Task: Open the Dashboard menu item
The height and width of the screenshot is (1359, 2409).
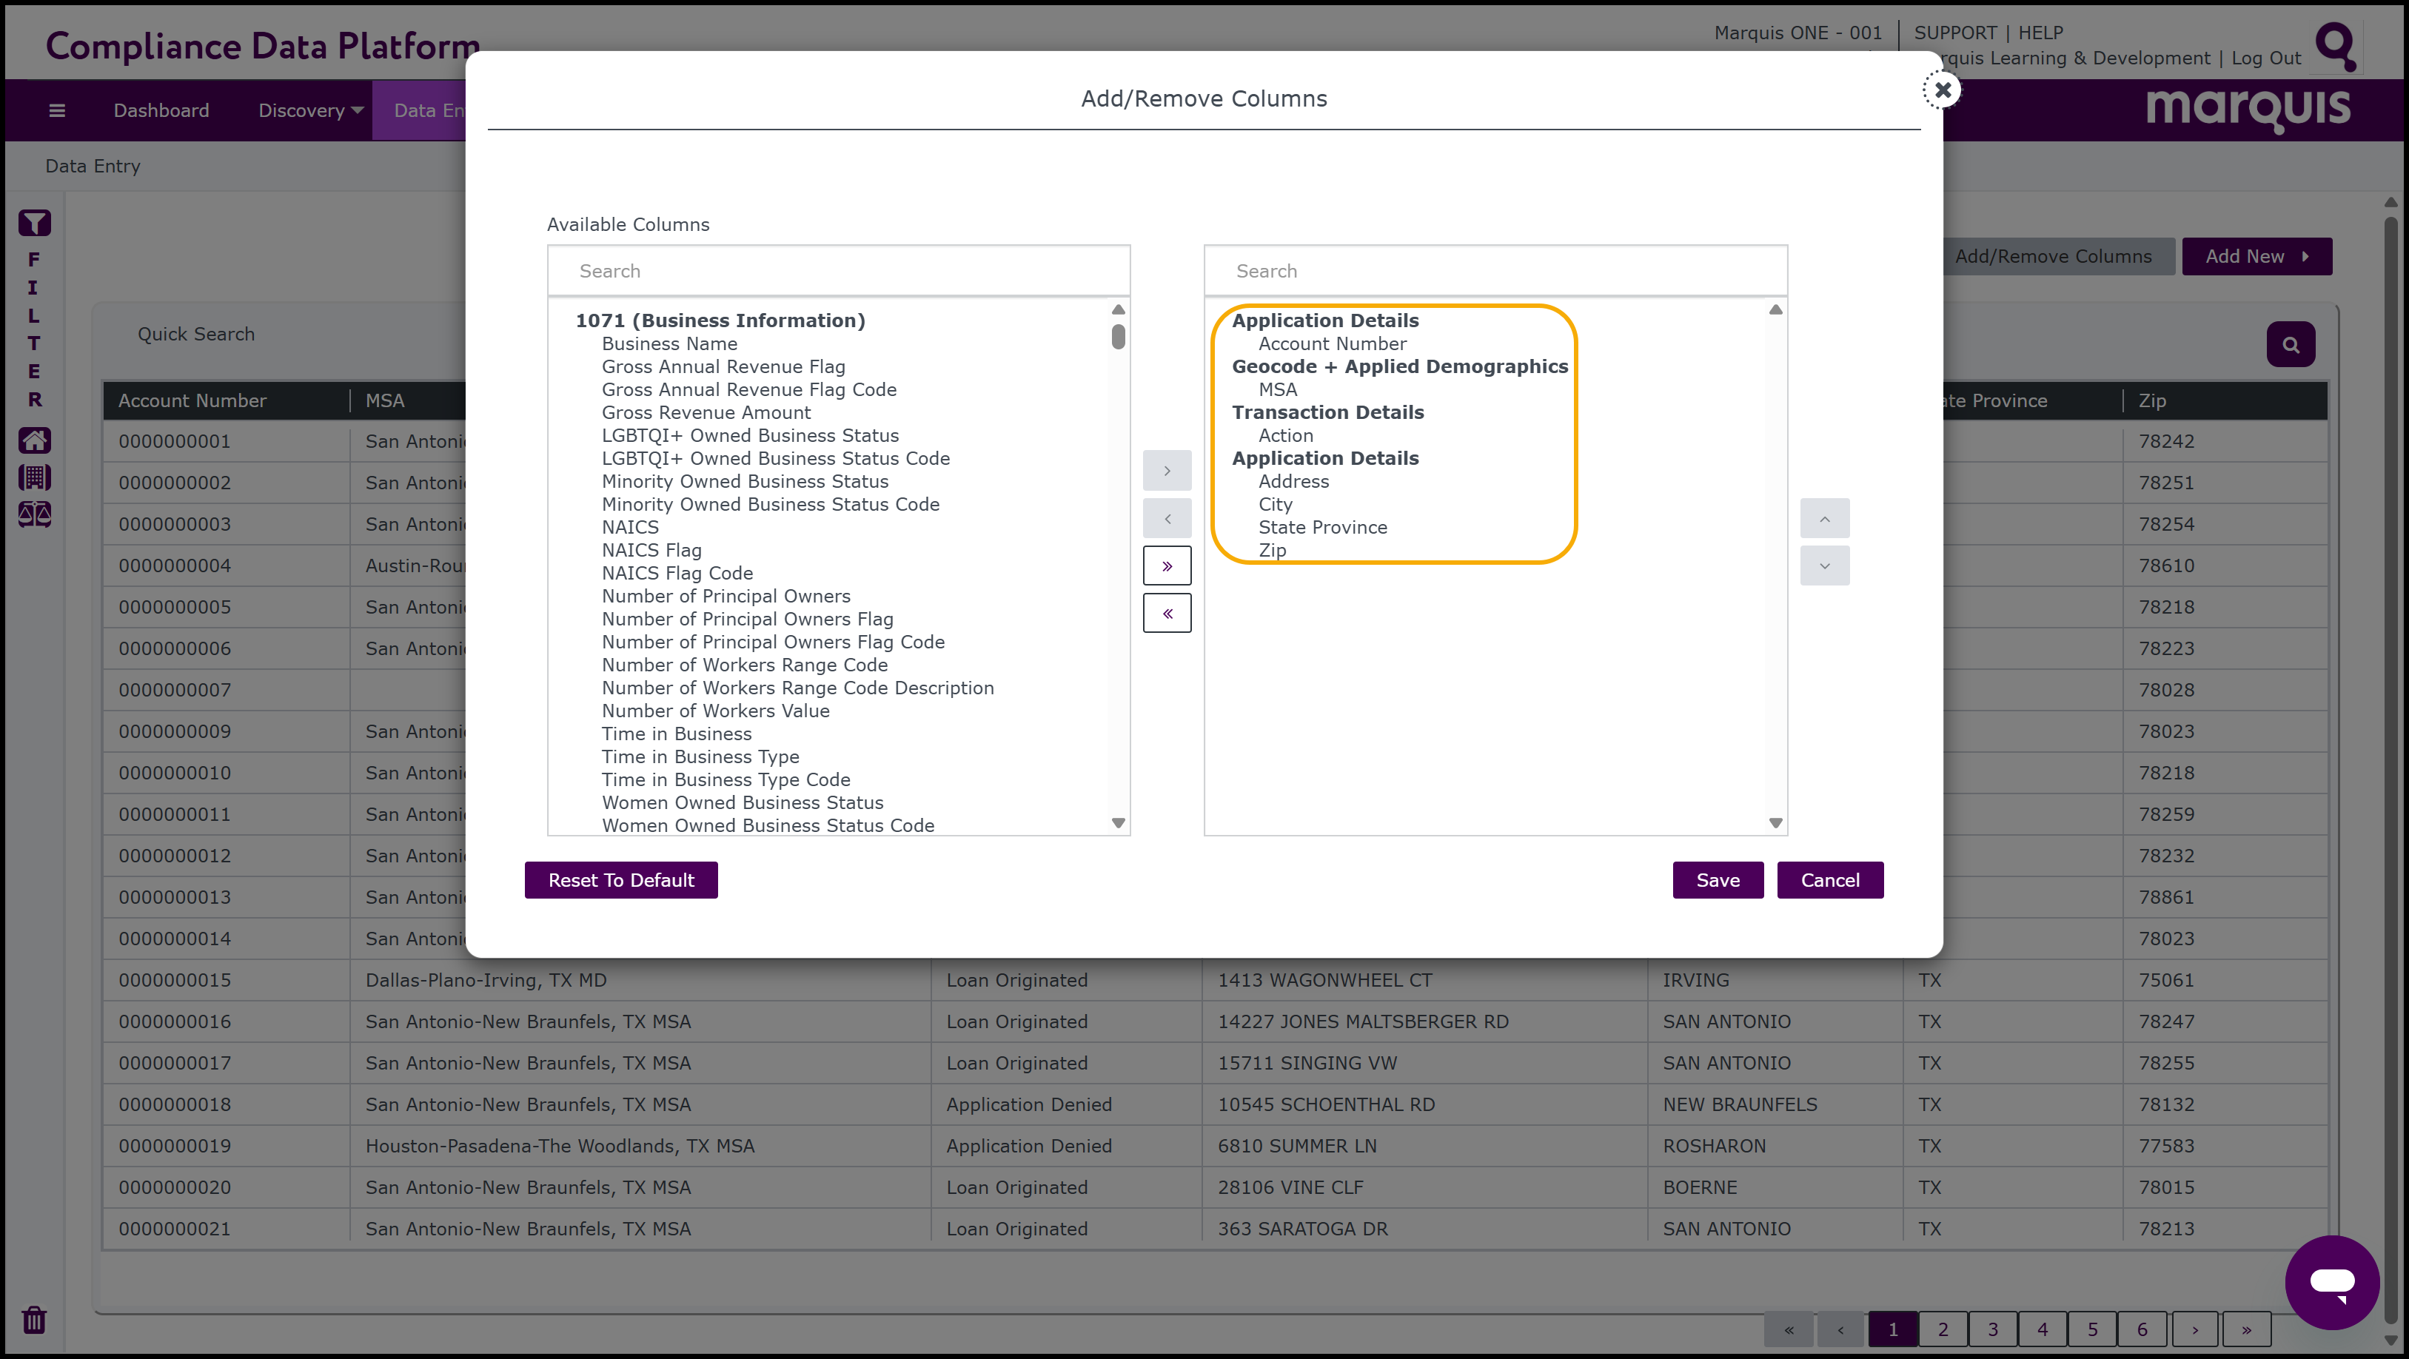Action: pyautogui.click(x=162, y=110)
